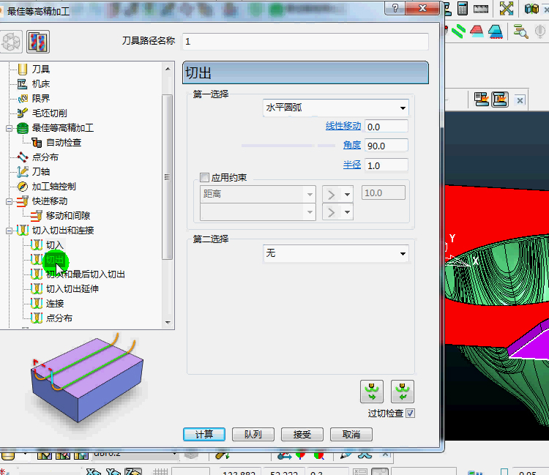
Task: Open 切入切出延伸 page
Action: point(72,289)
